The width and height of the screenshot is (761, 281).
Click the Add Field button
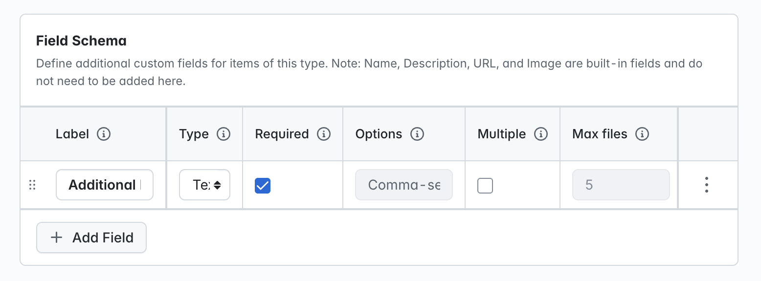pos(91,238)
